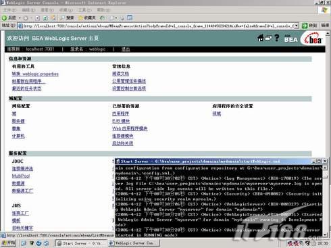The width and height of the screenshot is (331, 248).
Task: Open the MultiPool link under JDBC
Action: click(21, 176)
